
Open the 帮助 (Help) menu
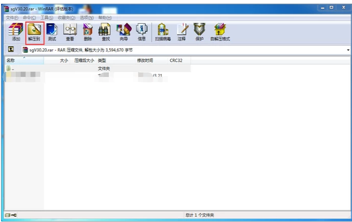104,18
